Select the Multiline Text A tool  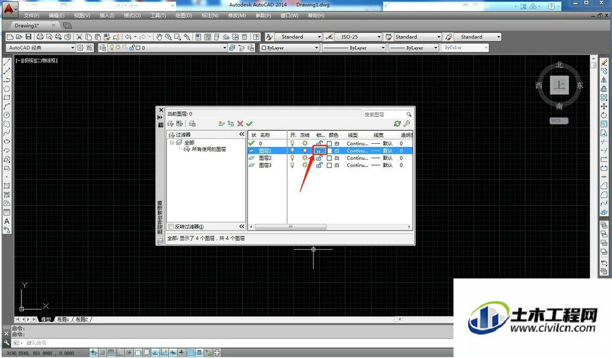(x=7, y=222)
